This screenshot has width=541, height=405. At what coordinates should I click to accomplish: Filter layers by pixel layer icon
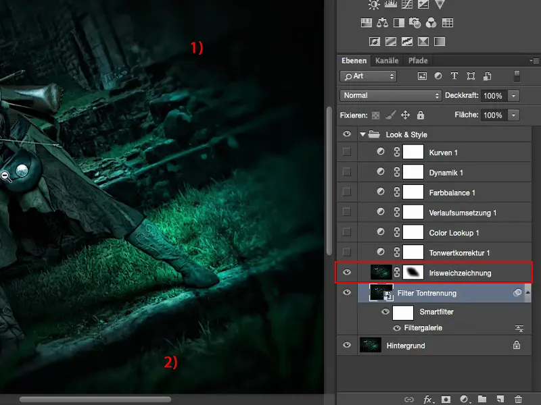click(422, 76)
